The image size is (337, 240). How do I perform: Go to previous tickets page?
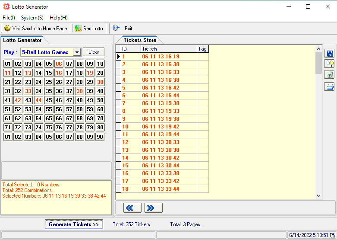[132, 208]
